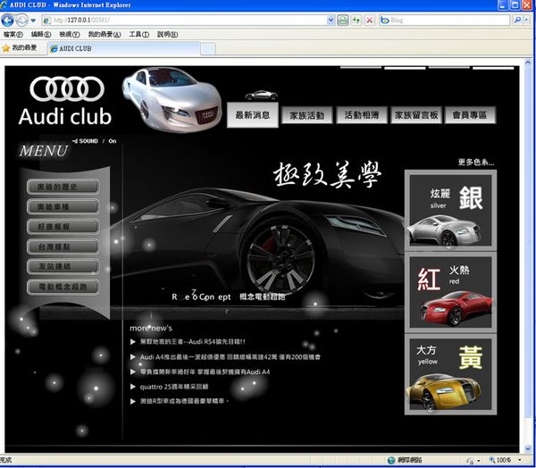Open the Audi RS4搶先目睹 news link

tap(192, 341)
